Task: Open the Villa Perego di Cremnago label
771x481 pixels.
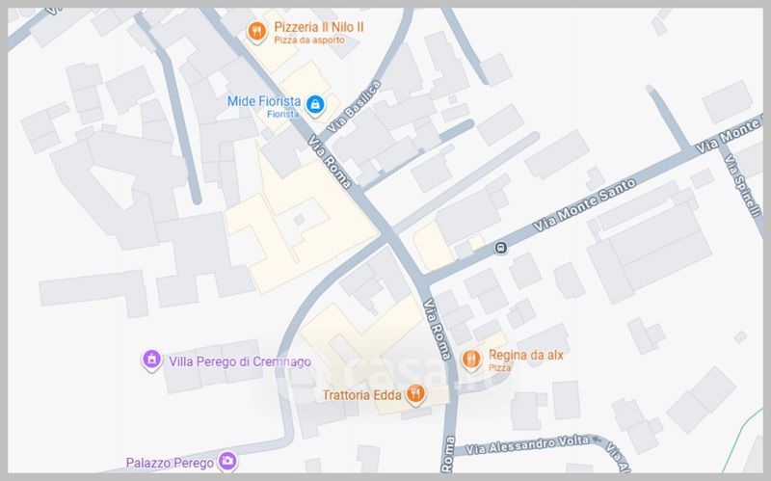Action: tap(240, 361)
